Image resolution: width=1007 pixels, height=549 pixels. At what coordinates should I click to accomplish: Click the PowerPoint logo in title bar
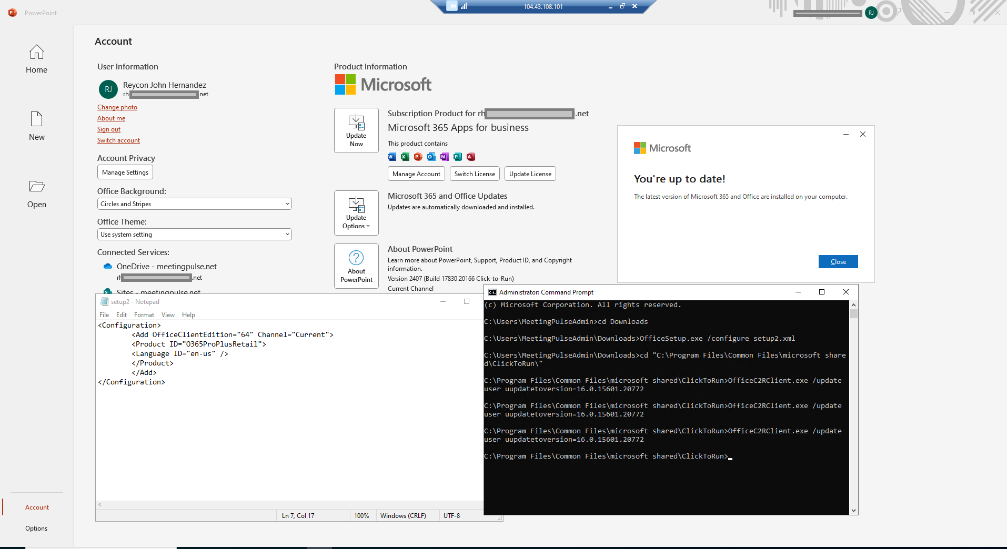click(x=13, y=13)
